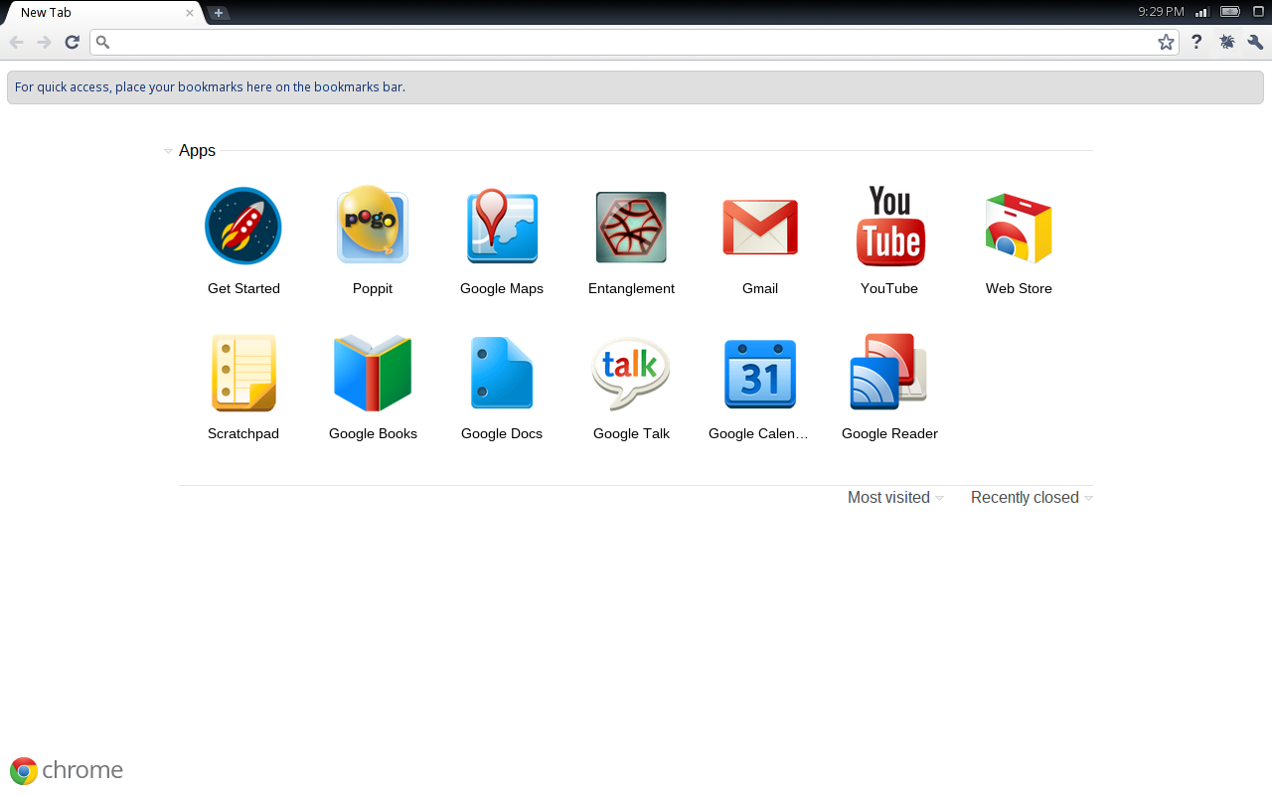The image size is (1272, 795).
Task: Launch the YouTube app icon
Action: coord(889,226)
